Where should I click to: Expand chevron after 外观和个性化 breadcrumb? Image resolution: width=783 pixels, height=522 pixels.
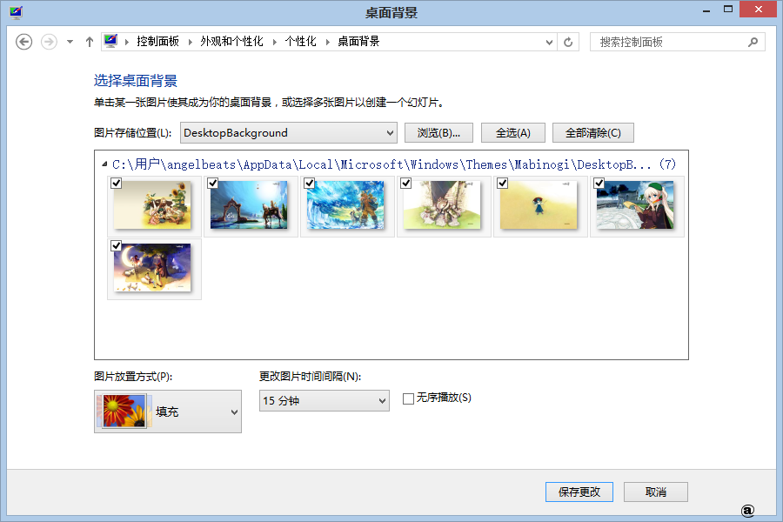coord(275,42)
